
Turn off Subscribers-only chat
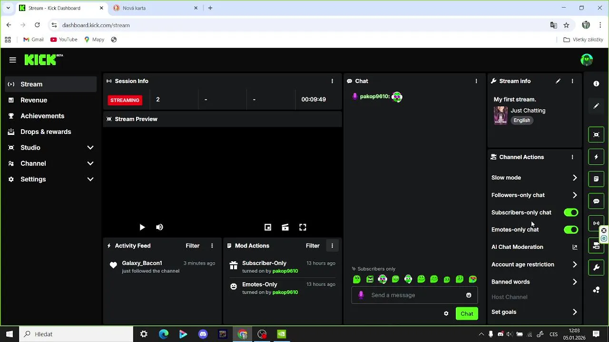(x=571, y=212)
